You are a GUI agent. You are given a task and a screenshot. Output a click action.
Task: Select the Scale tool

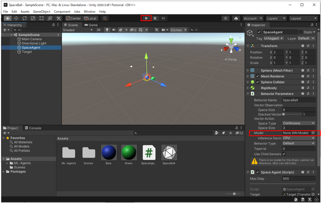[x=33, y=18]
